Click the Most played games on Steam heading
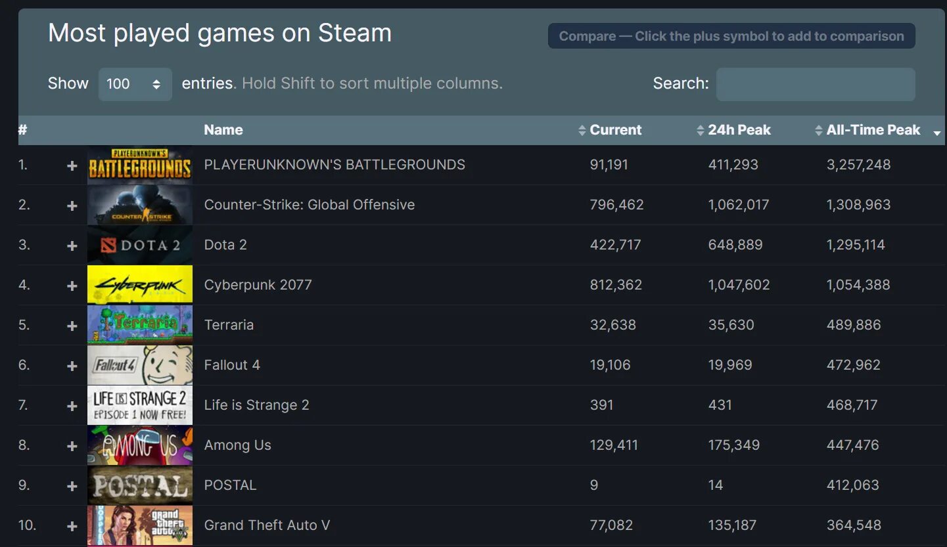 click(219, 33)
